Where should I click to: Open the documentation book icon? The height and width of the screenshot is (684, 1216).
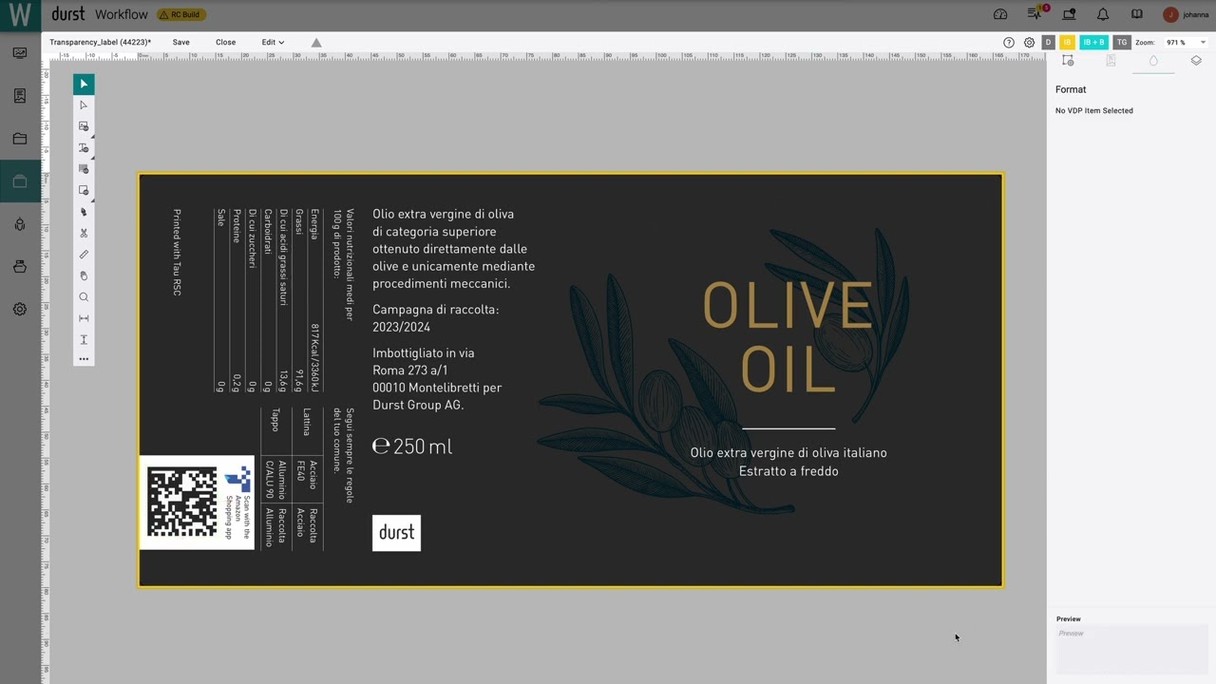coord(1137,14)
